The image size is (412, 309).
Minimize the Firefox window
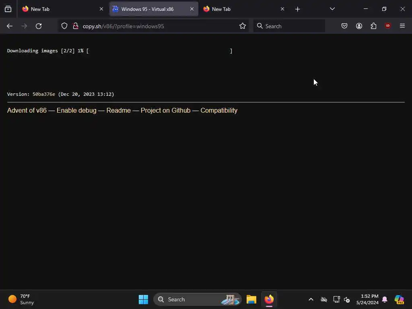[365, 9]
